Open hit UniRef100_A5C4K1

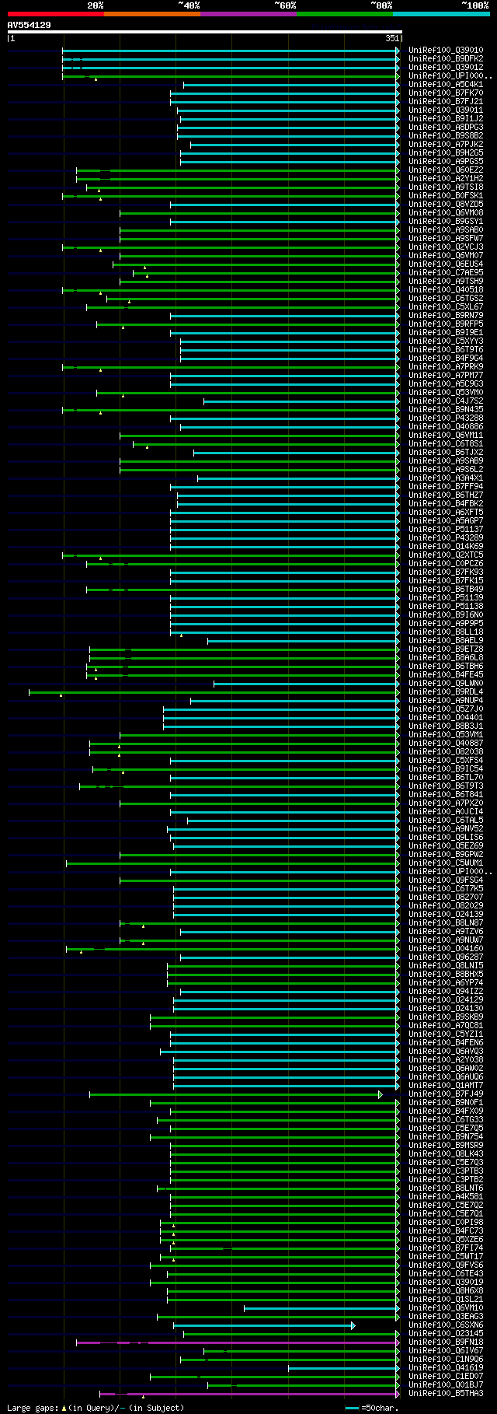click(x=446, y=85)
